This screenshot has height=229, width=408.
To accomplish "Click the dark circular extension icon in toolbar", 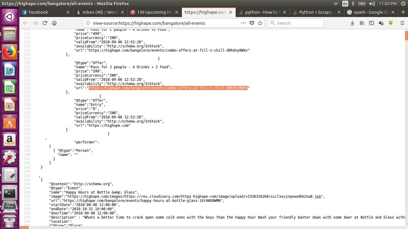I will (x=381, y=23).
